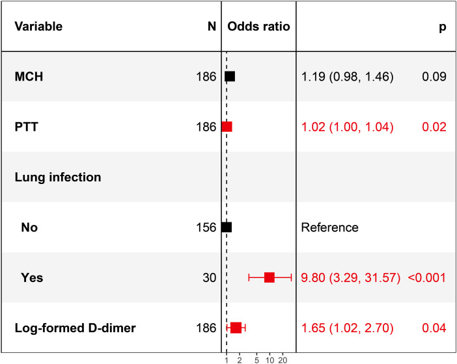Click the dashed vertical reference line

click(226, 175)
